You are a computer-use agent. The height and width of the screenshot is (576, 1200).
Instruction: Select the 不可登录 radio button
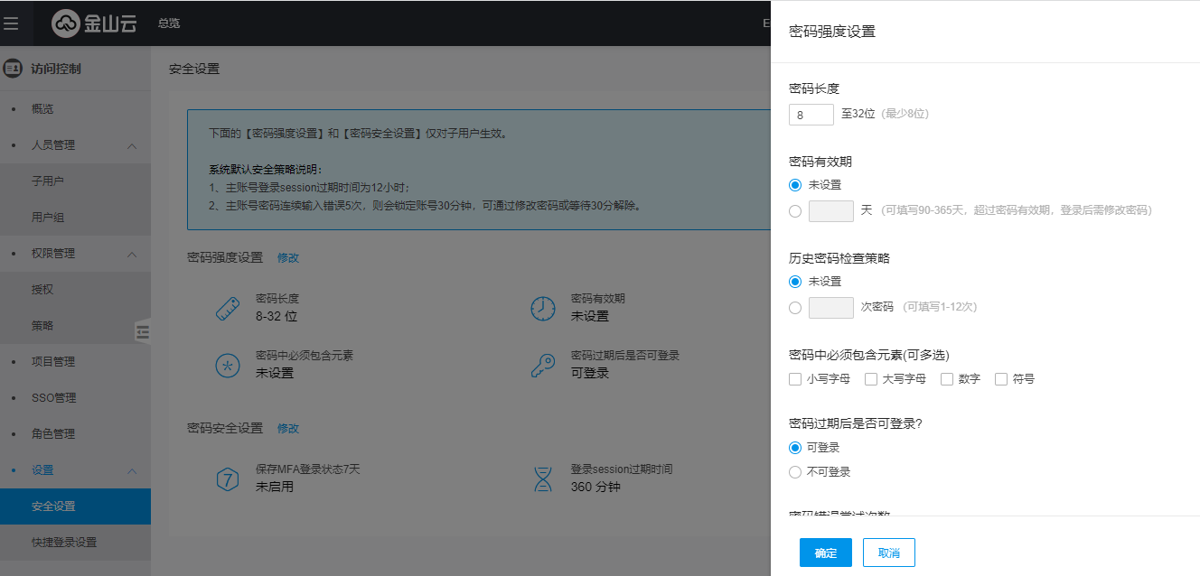795,472
